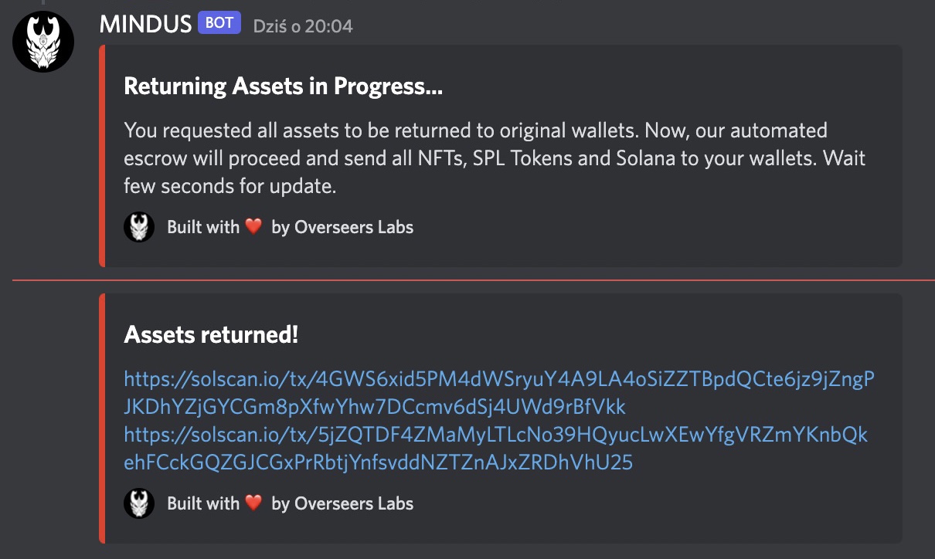Click the red accent bar of second embed
Image resolution: width=935 pixels, height=559 pixels.
pyautogui.click(x=102, y=418)
